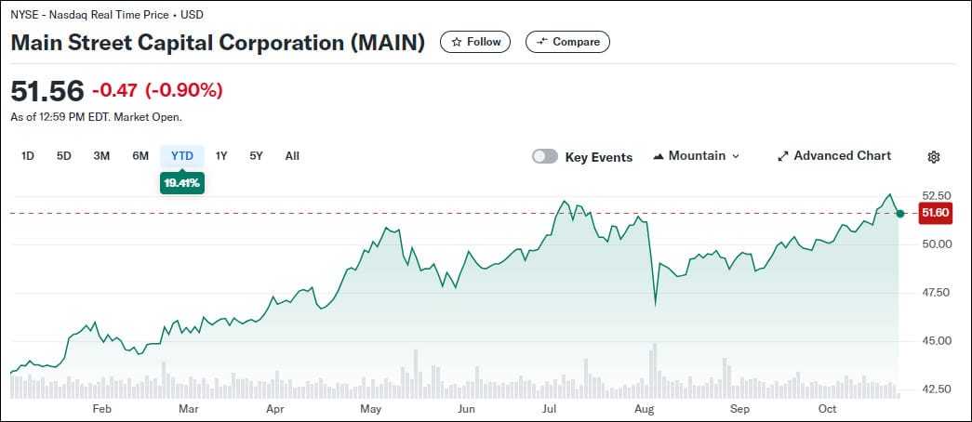Click the Aug label on x-axis
Viewport: 972px width, 422px height.
[x=645, y=409]
